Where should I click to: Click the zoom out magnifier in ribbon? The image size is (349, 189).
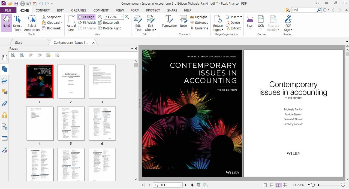tap(100, 17)
